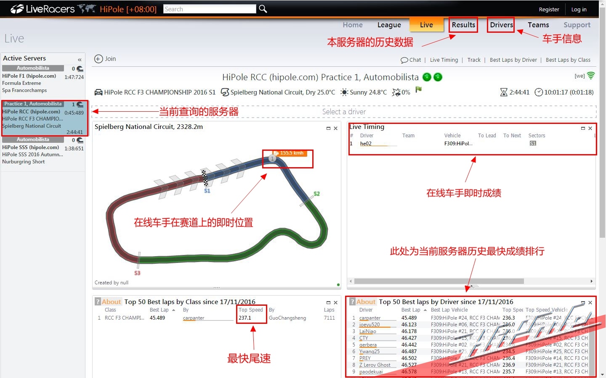Sort Class table by Best Lap column
Image resolution: width=606 pixels, height=378 pixels.
pos(159,310)
